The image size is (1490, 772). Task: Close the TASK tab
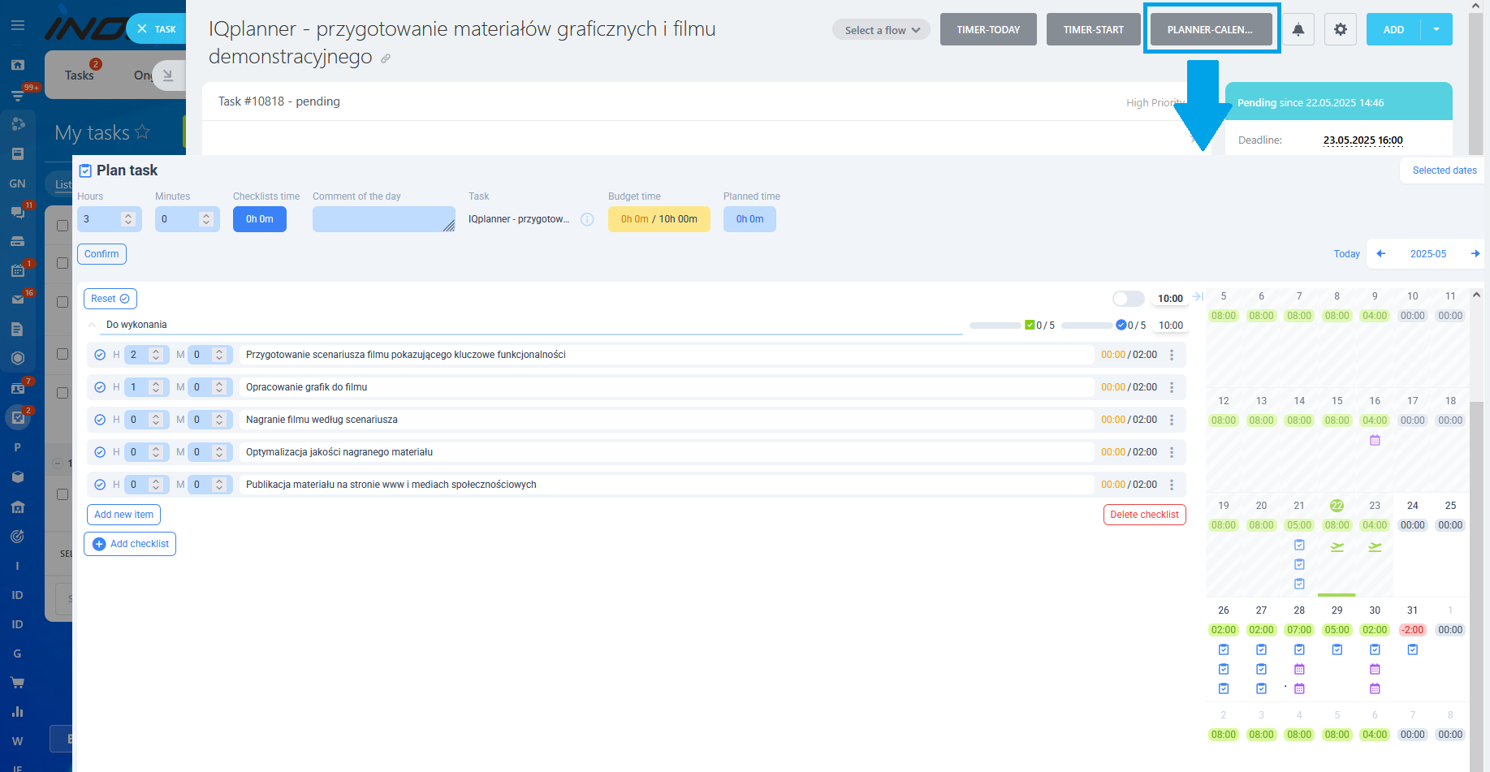(142, 28)
